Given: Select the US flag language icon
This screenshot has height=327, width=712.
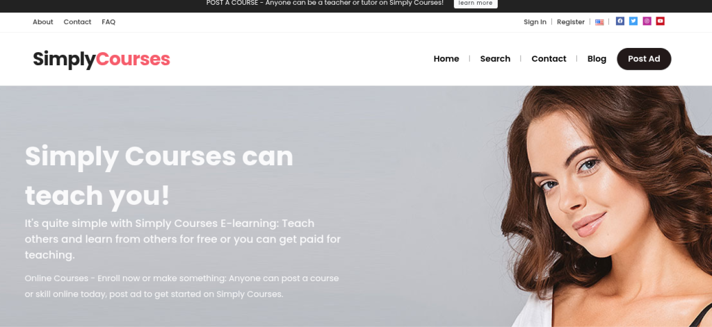Looking at the screenshot, I should (599, 22).
